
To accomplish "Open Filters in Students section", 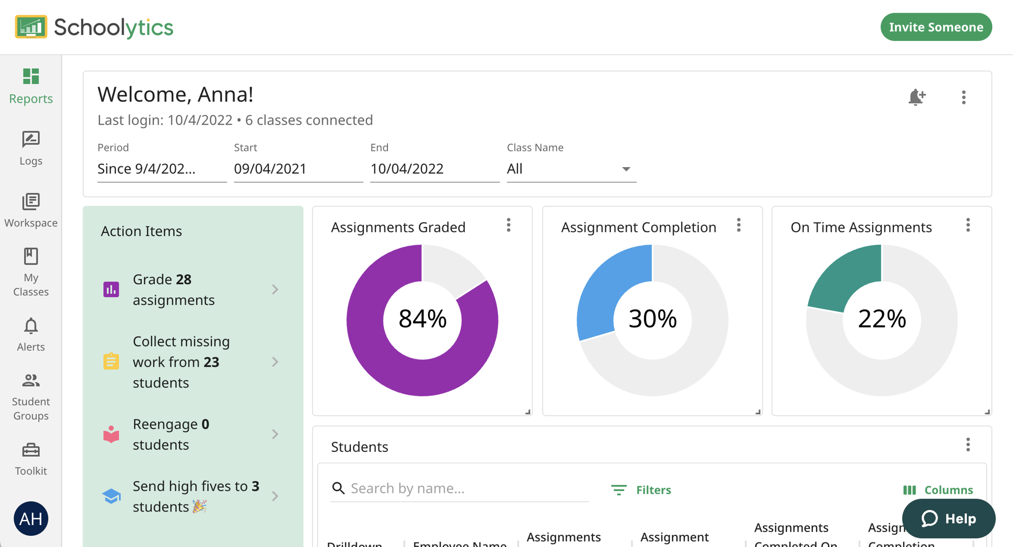I will click(641, 488).
